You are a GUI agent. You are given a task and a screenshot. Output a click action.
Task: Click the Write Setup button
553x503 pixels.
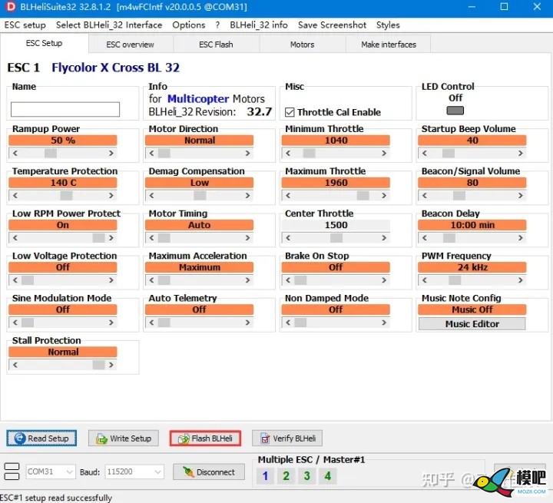pyautogui.click(x=124, y=438)
